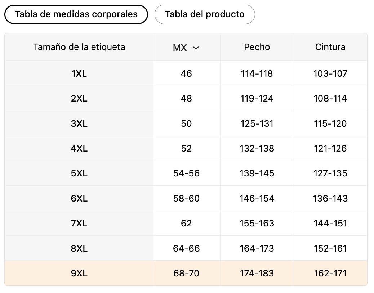Expand the MX size region dropdown

186,48
